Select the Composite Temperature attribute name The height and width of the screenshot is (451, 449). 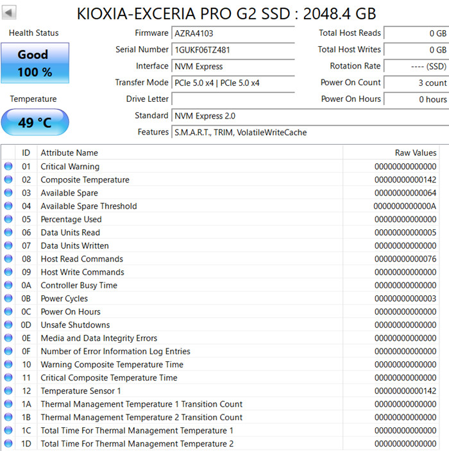coord(85,179)
